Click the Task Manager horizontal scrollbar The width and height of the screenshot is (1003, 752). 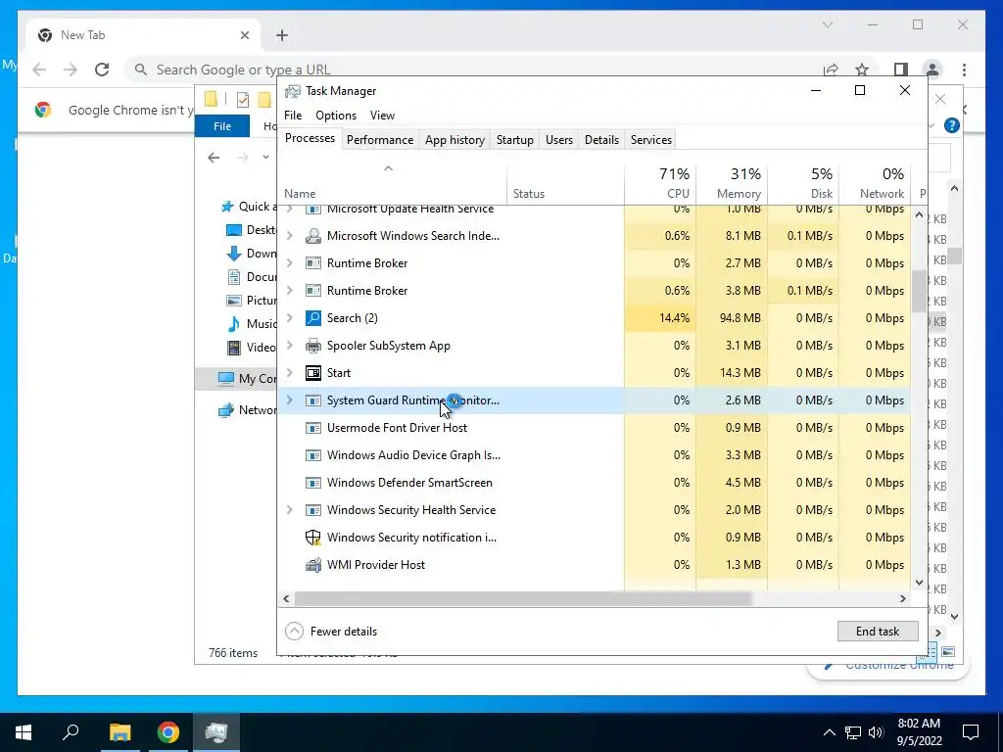click(x=523, y=599)
